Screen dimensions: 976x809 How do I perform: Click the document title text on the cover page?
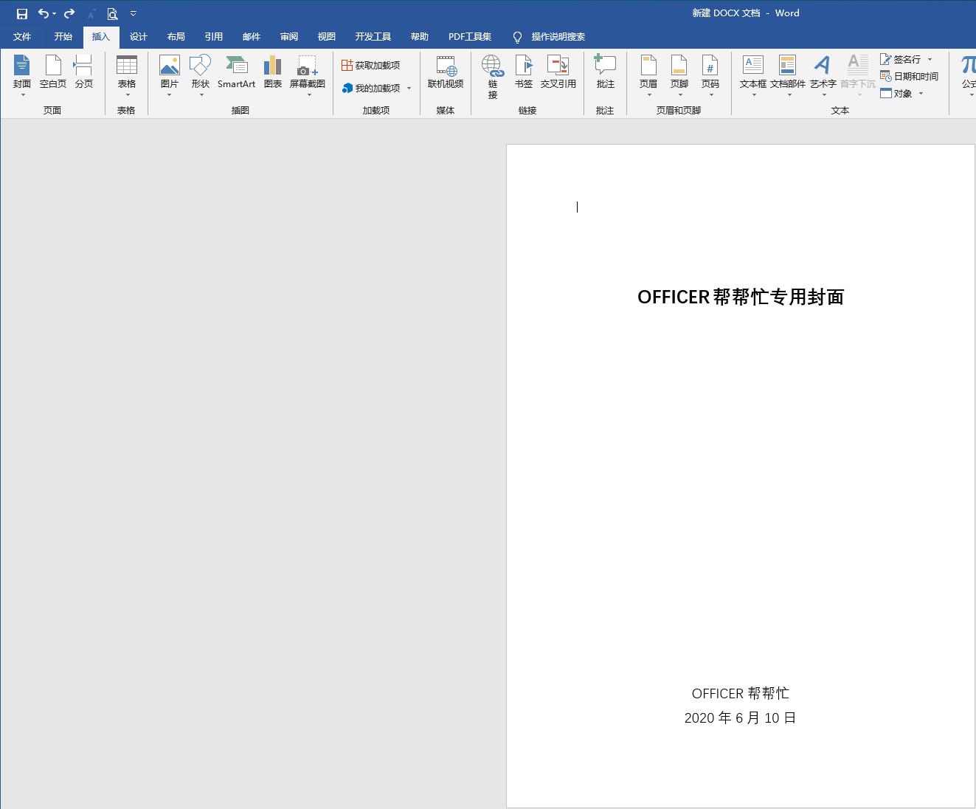(741, 297)
